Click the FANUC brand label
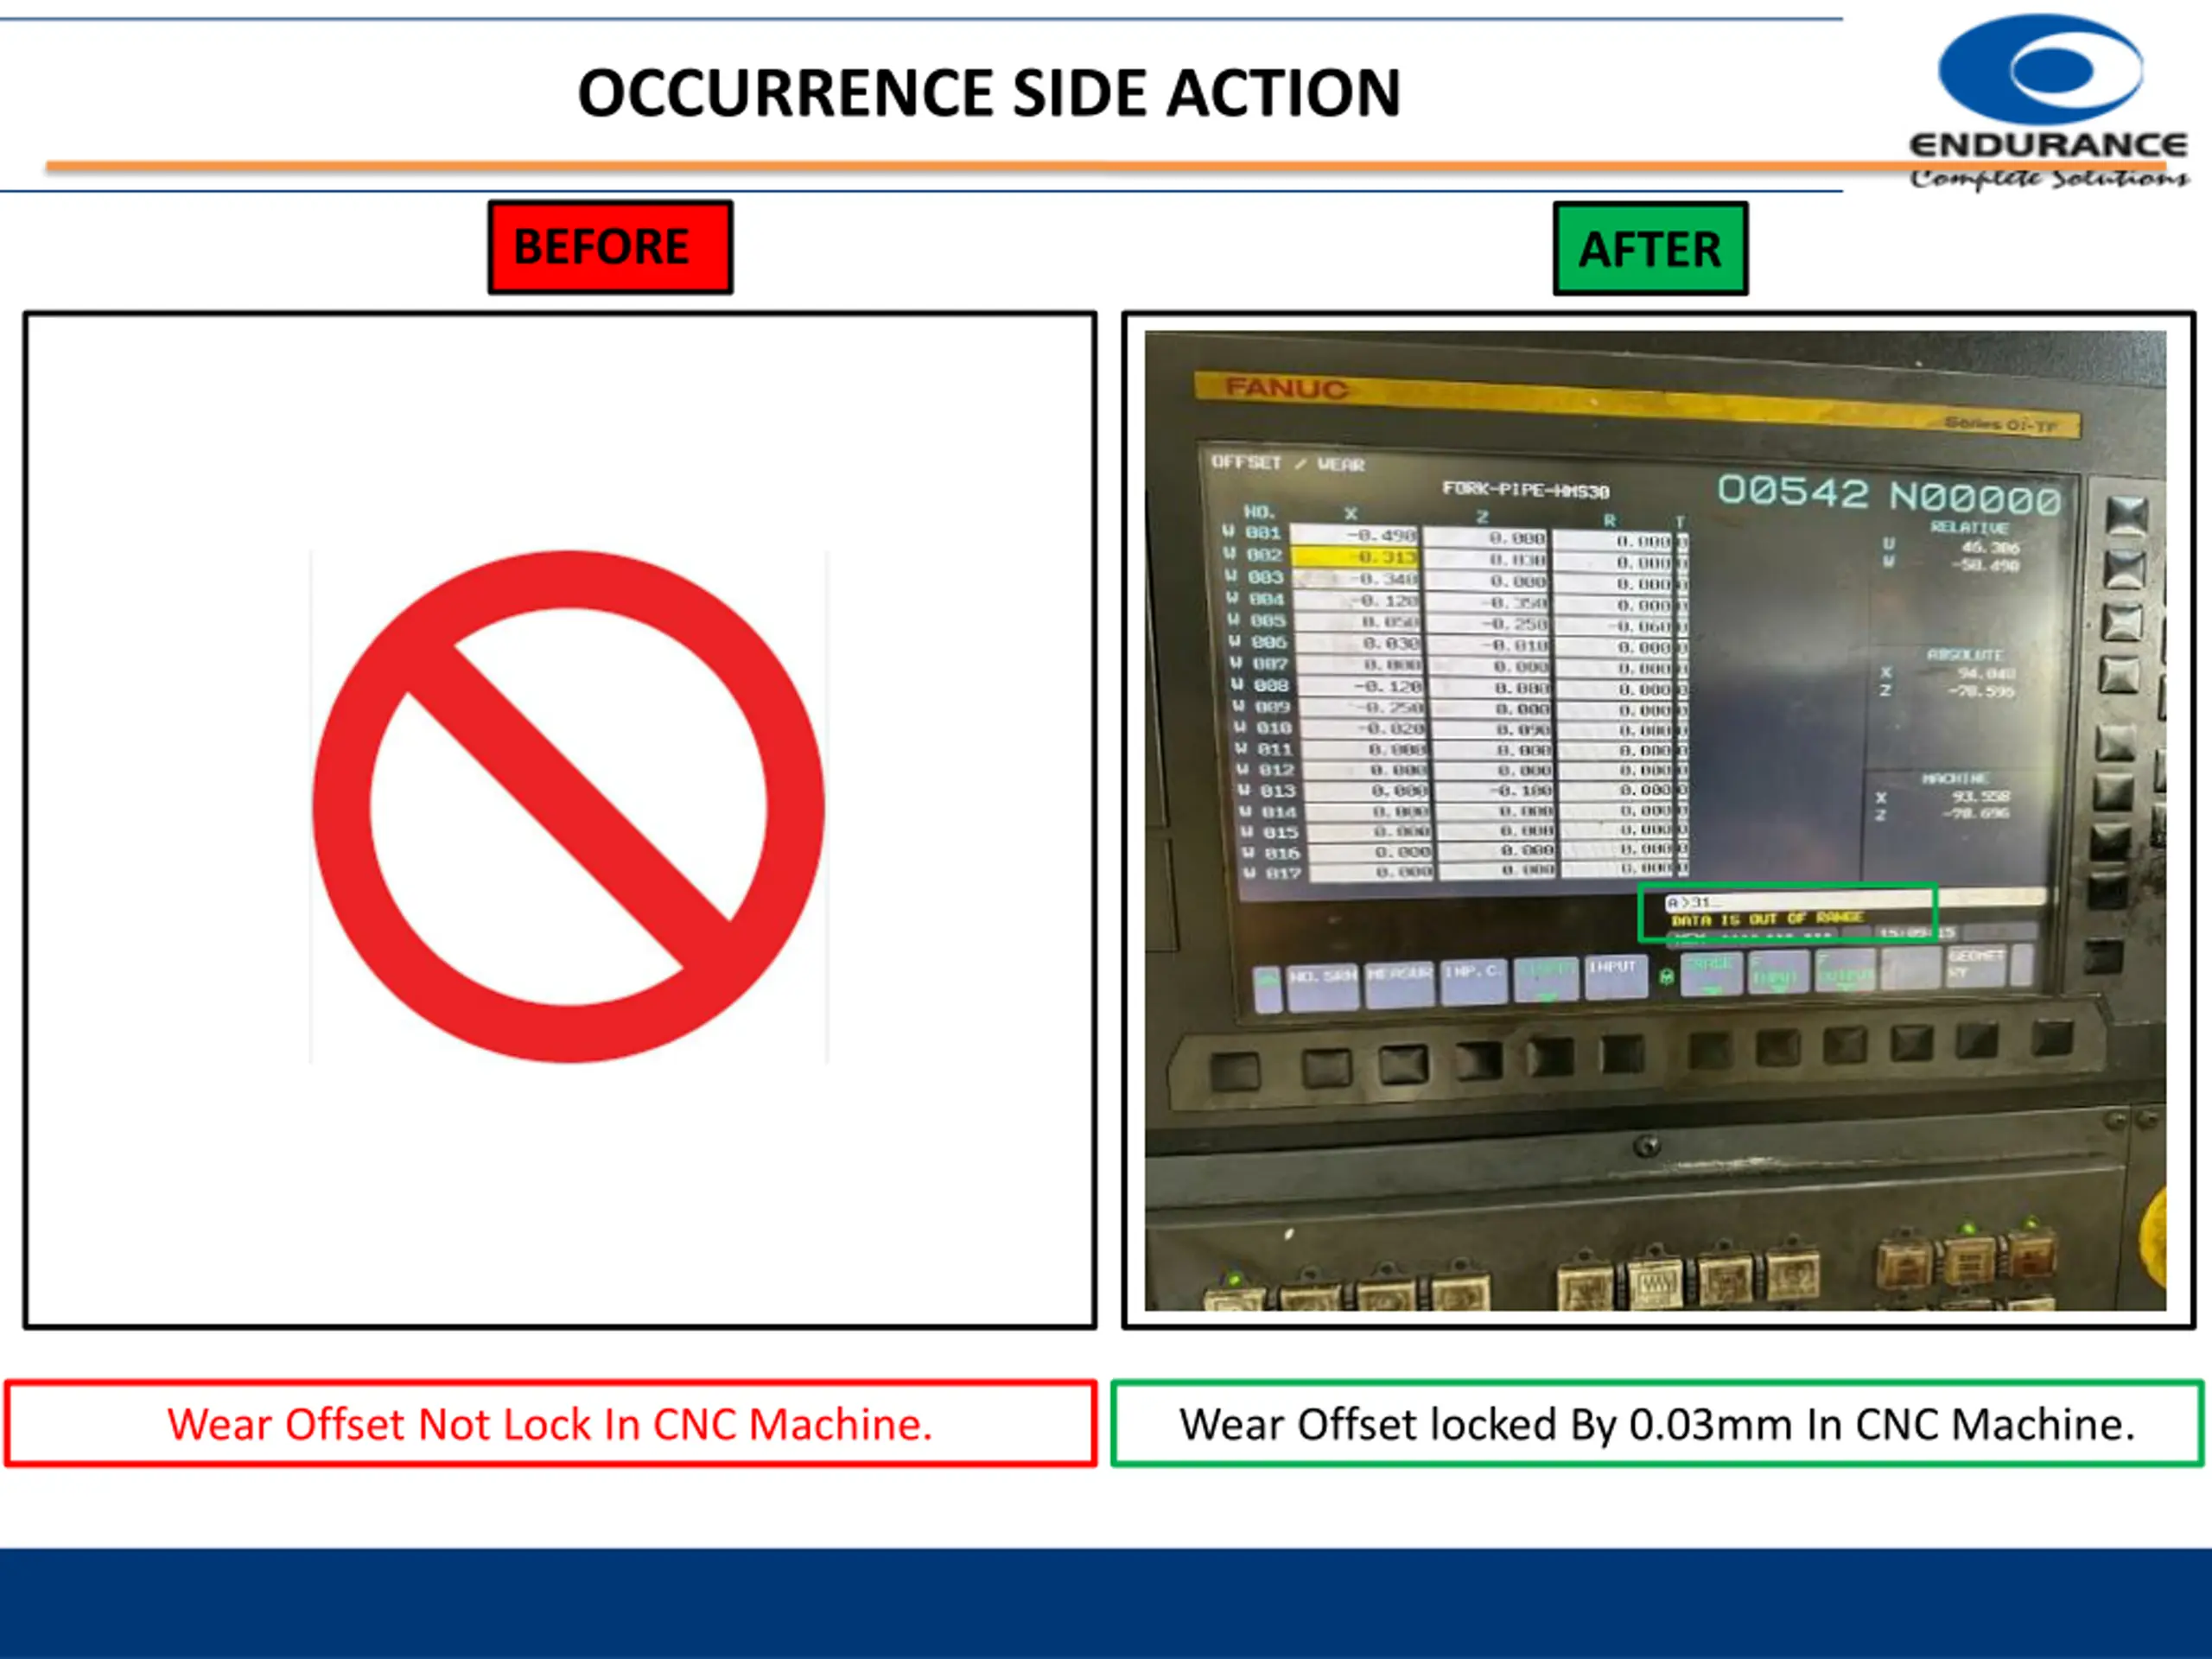2212x1659 pixels. click(x=1286, y=389)
